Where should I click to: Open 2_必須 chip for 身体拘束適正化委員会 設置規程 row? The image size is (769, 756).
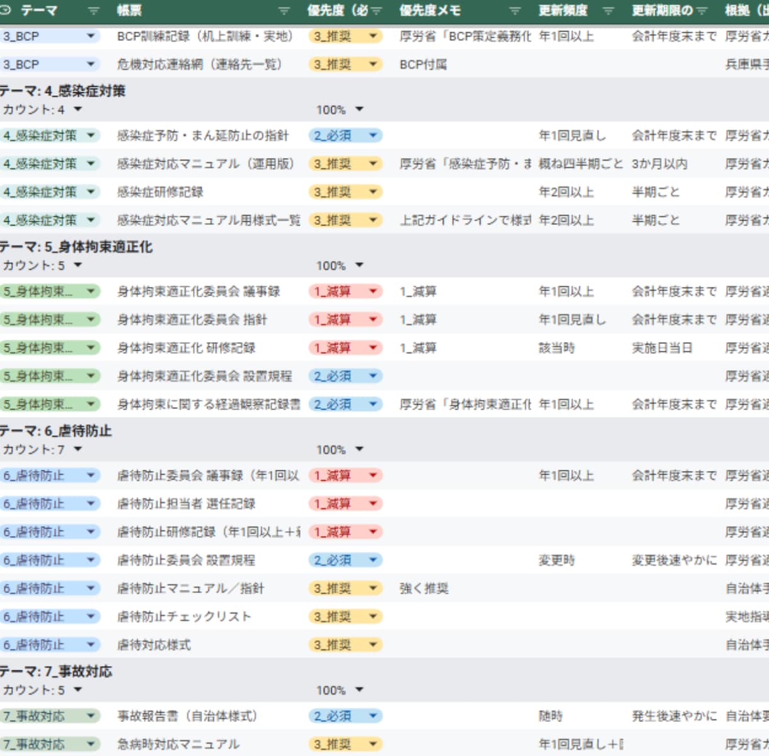click(345, 376)
